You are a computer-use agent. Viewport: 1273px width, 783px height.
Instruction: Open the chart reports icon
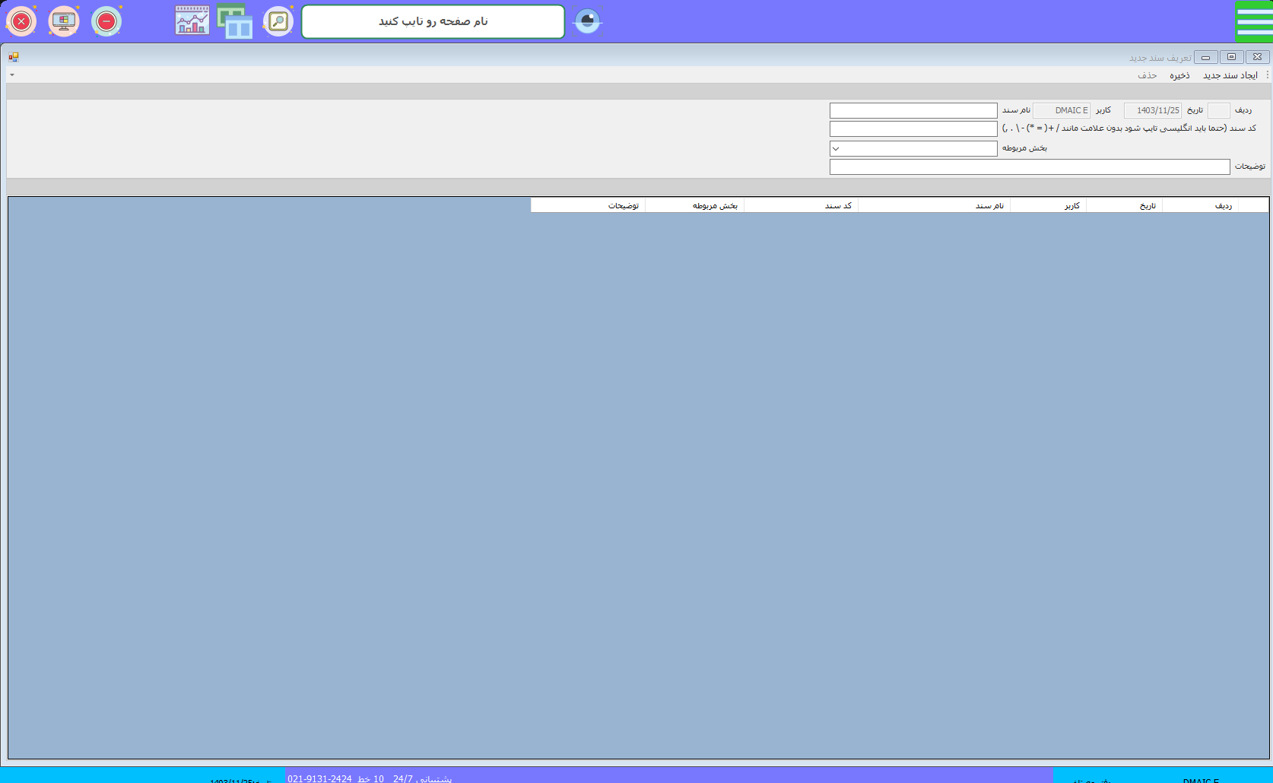click(x=192, y=21)
